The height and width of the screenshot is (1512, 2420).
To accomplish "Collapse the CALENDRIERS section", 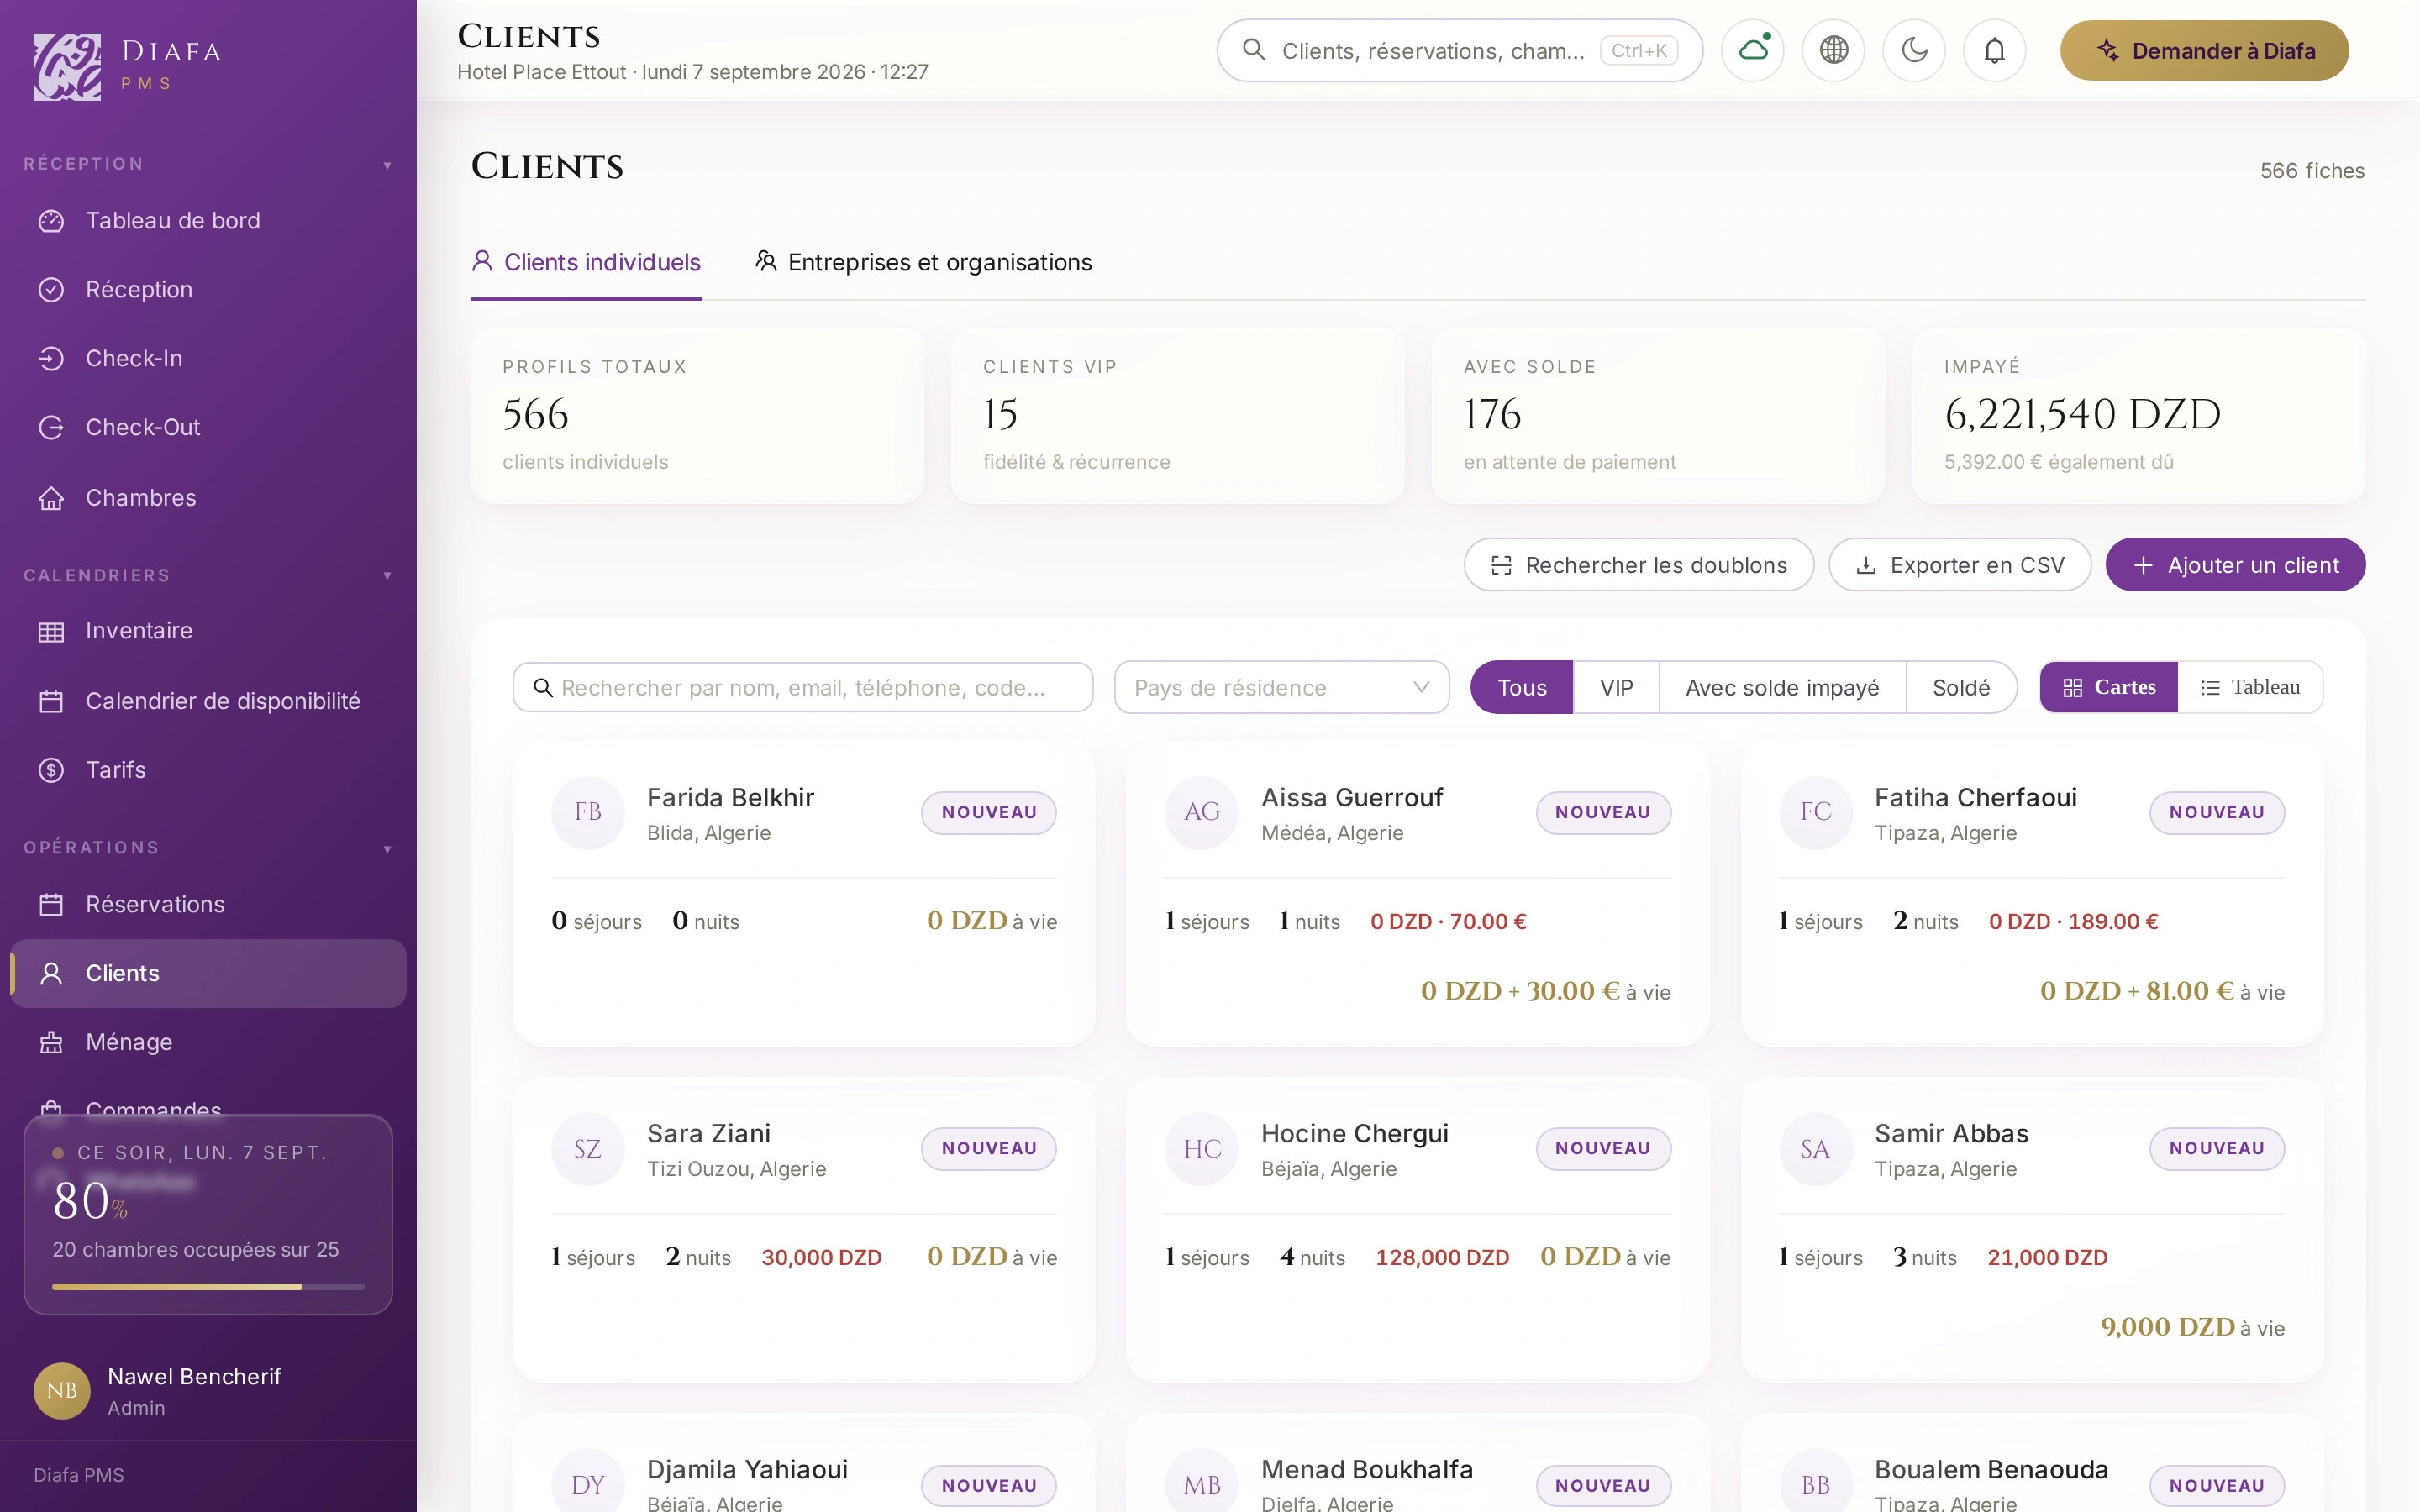I will pyautogui.click(x=208, y=575).
